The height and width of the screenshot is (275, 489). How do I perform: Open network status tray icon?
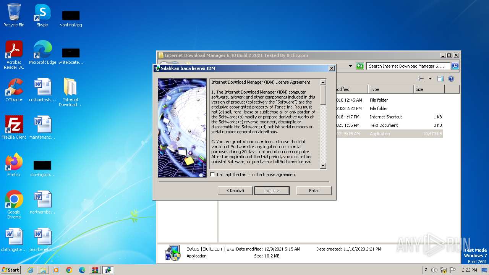444,270
